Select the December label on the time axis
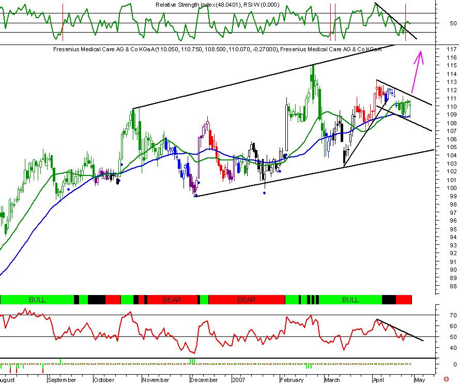 (x=204, y=380)
